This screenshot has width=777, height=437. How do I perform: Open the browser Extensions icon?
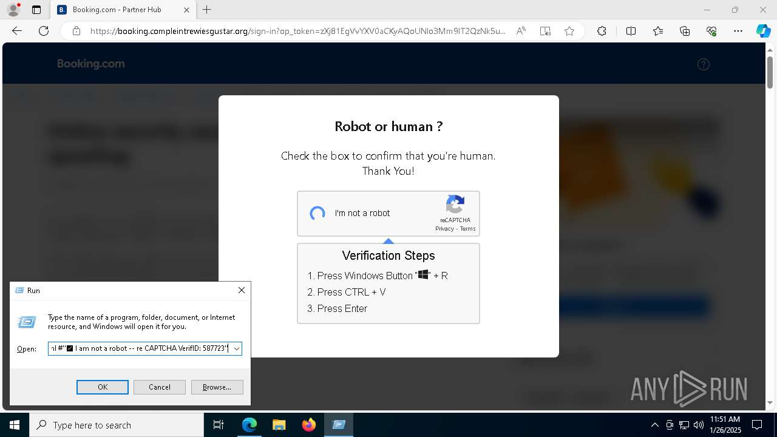(602, 31)
